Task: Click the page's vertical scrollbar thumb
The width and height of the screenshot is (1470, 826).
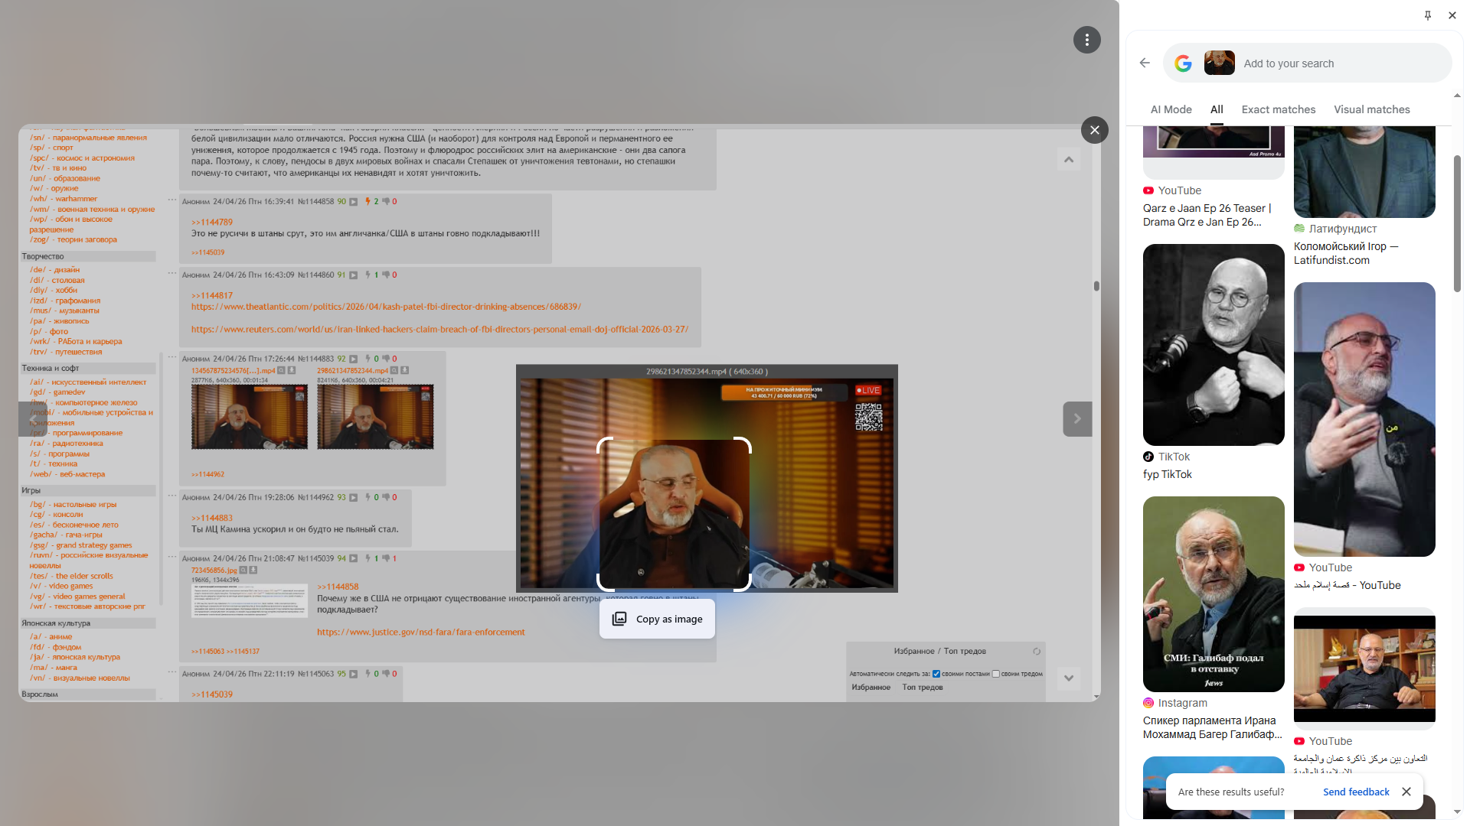Action: (x=1096, y=286)
